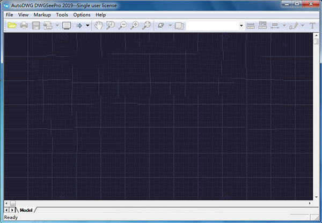Click the 3D orbit icon
The height and width of the screenshot is (223, 322).
(x=161, y=26)
